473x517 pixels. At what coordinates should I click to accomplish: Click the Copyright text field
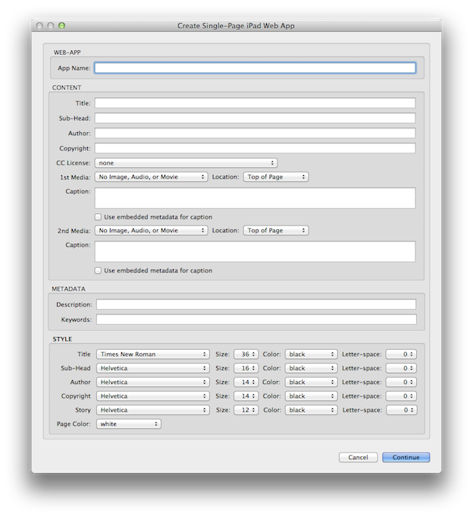[255, 148]
